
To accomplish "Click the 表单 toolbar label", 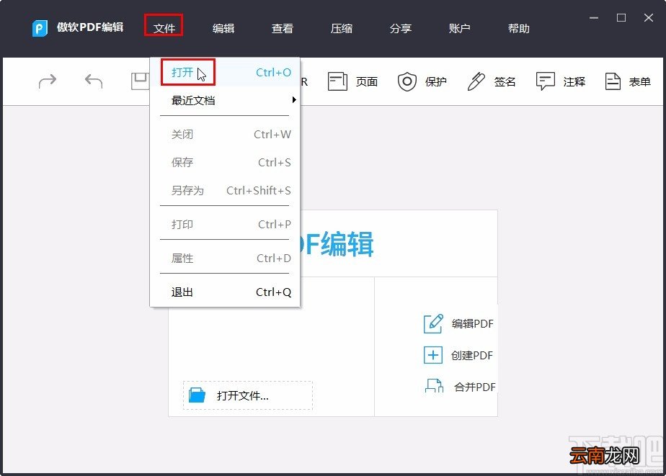I will click(639, 81).
